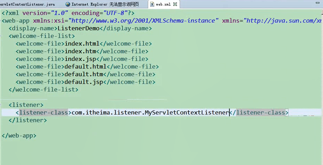Click the globe icon on Internet Explorer tab
This screenshot has height=165, width=323.
coord(68,5)
